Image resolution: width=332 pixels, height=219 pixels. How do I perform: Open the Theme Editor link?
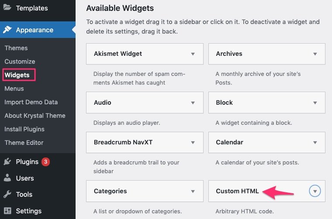pos(24,143)
